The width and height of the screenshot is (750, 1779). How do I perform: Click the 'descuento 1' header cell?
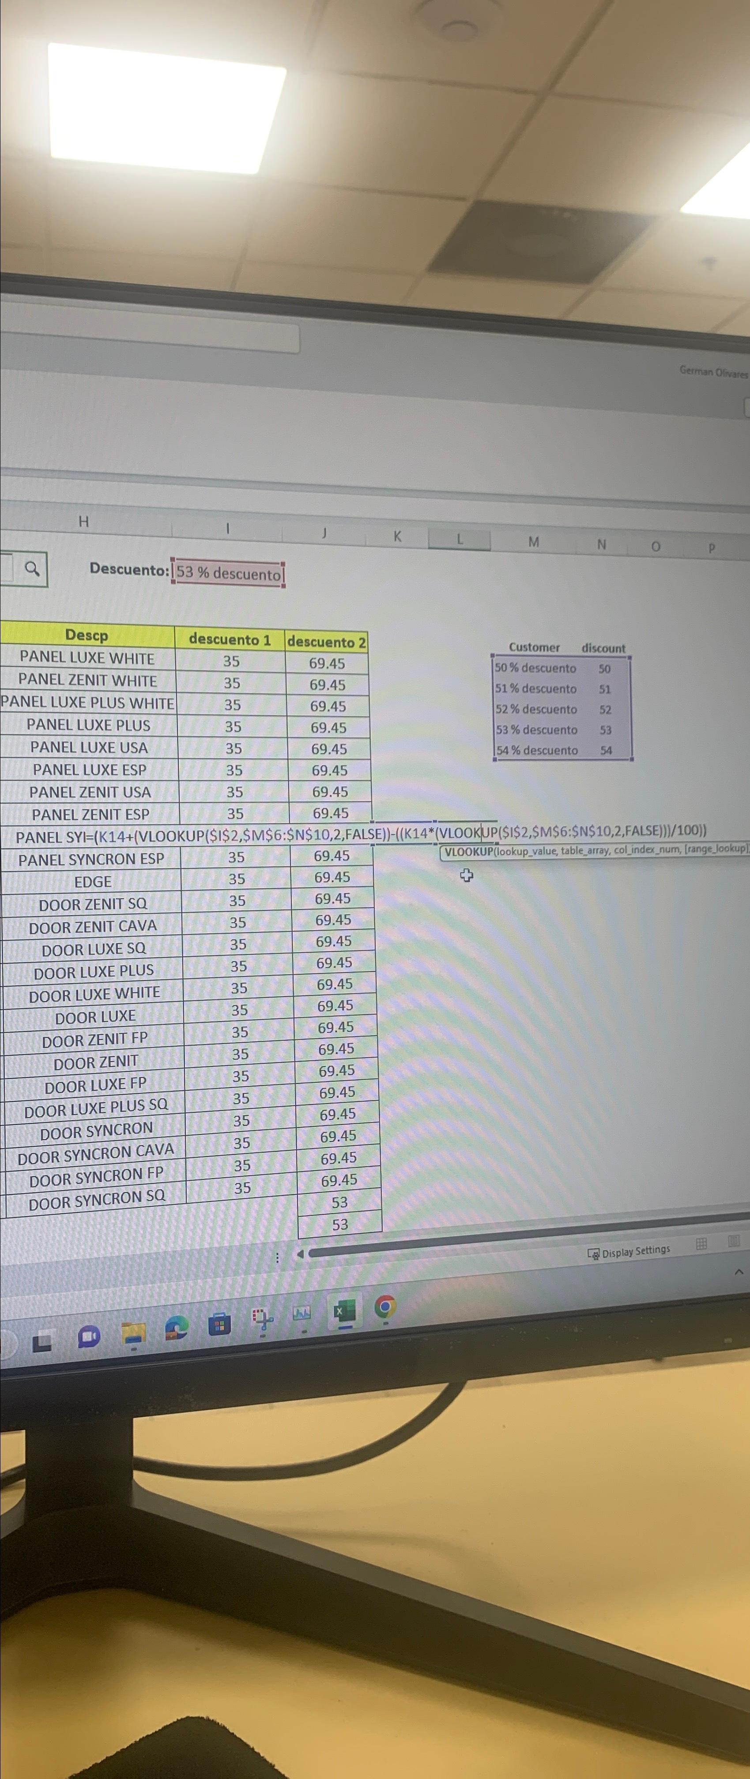click(230, 639)
